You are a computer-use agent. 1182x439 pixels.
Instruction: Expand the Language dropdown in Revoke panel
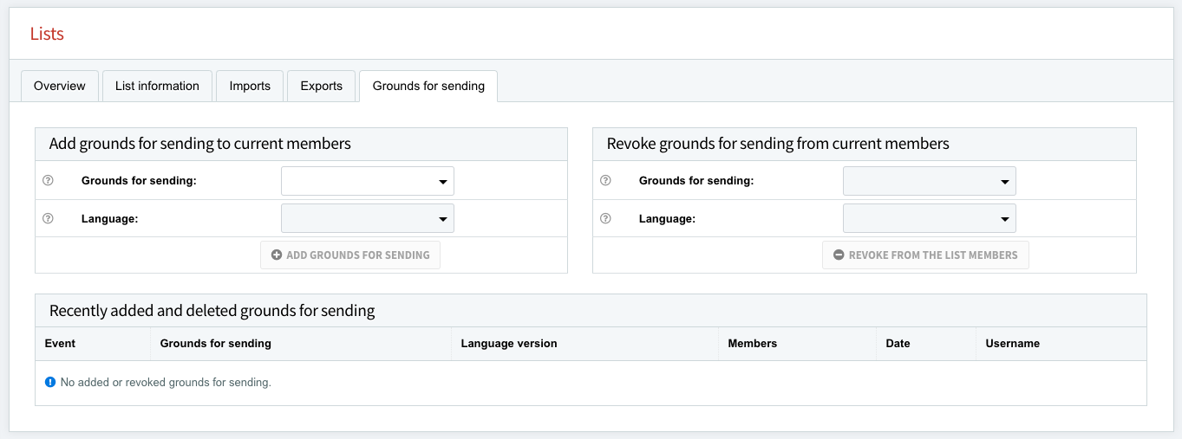tap(929, 219)
